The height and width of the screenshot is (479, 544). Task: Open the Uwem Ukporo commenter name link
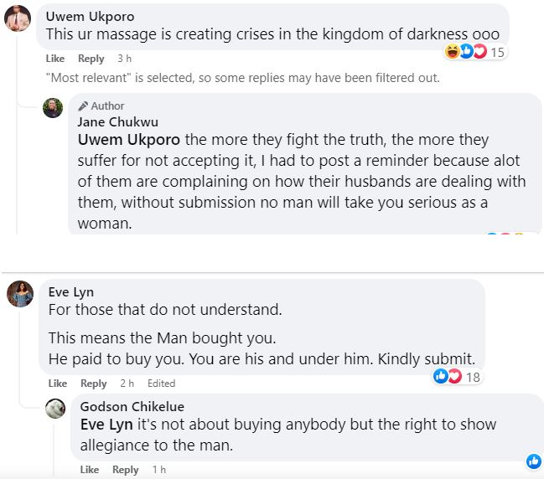coord(89,17)
